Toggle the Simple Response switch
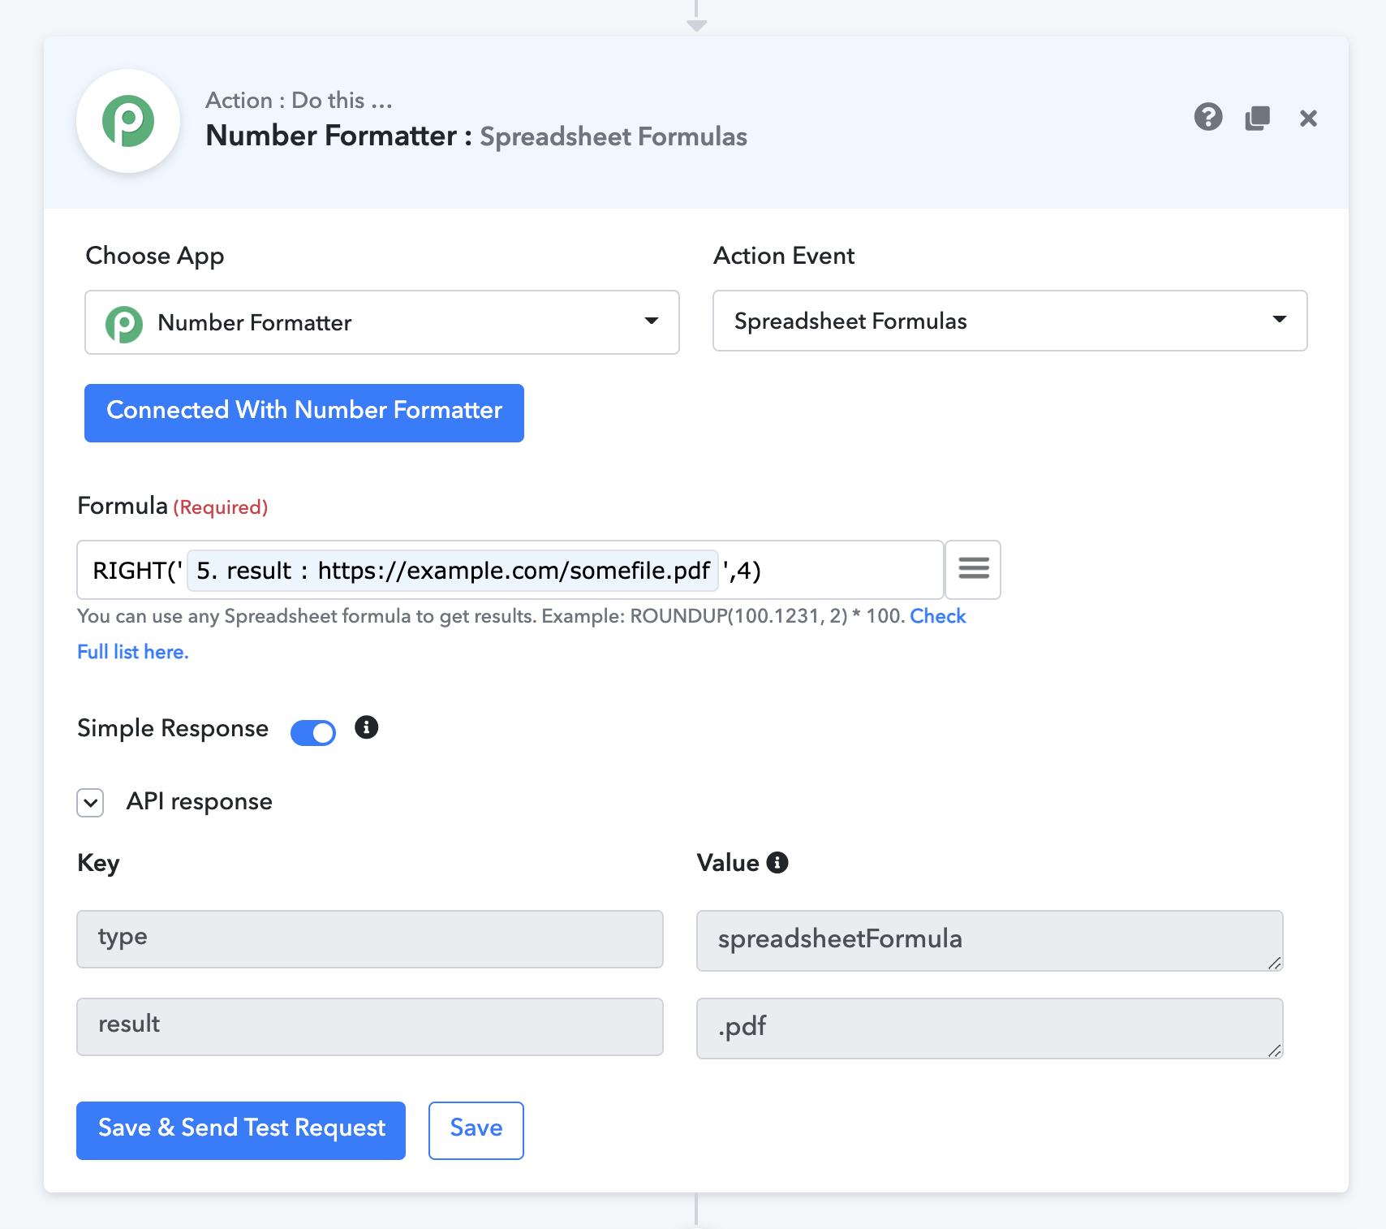Image resolution: width=1386 pixels, height=1229 pixels. click(313, 732)
